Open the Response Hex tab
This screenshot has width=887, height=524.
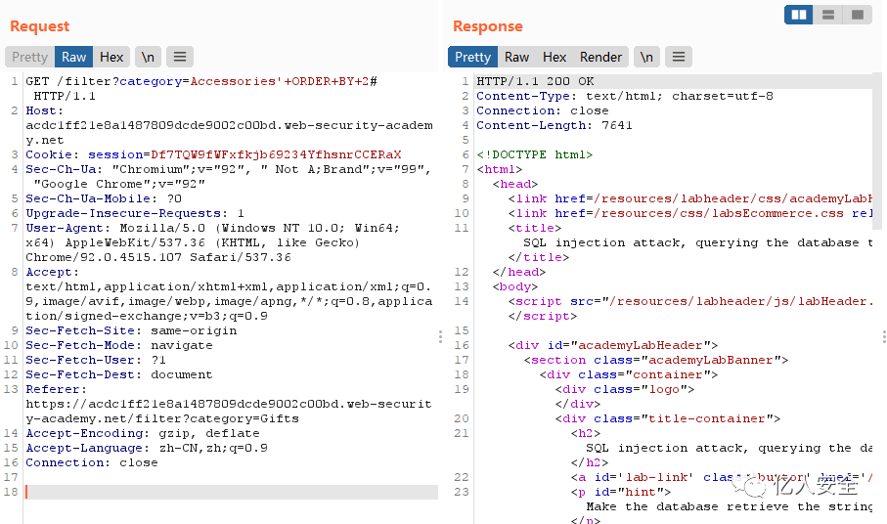[x=554, y=57]
